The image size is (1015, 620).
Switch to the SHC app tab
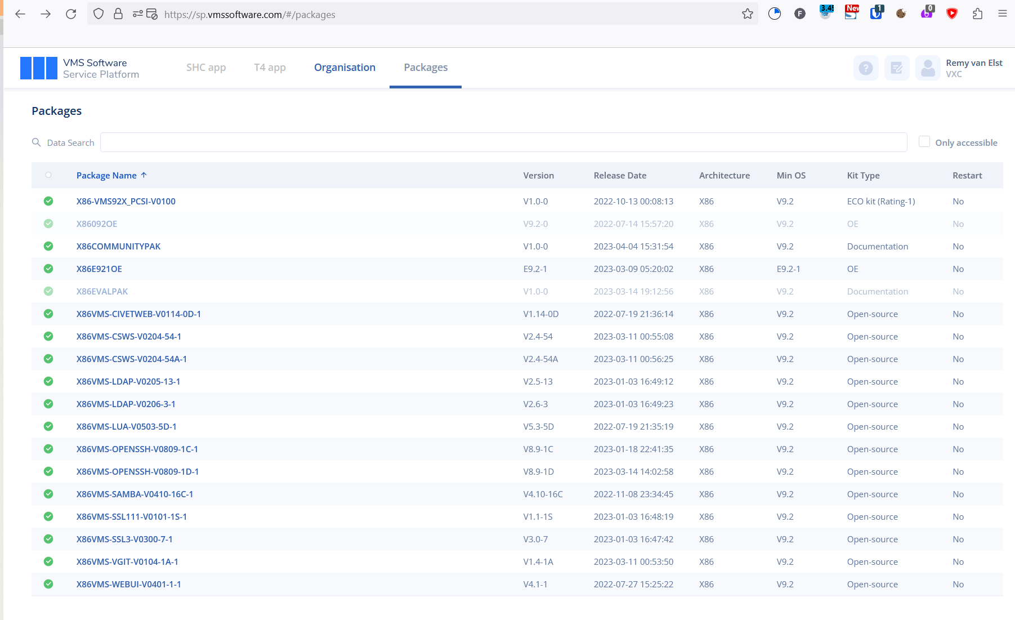[206, 67]
